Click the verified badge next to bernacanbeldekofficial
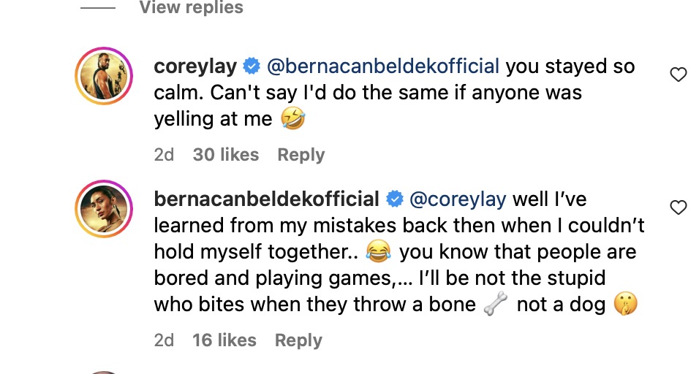This screenshot has width=699, height=374. pos(394,199)
